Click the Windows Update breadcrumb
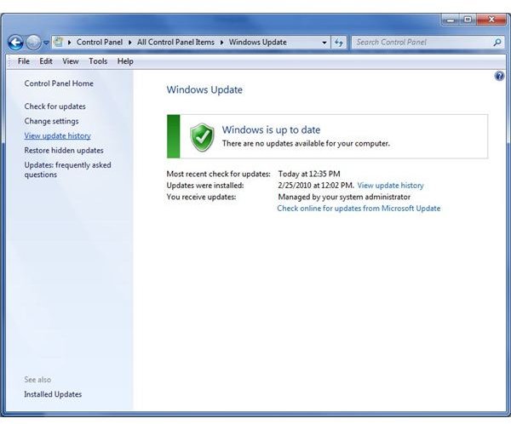Screen dimensions: 511x424 pyautogui.click(x=257, y=43)
